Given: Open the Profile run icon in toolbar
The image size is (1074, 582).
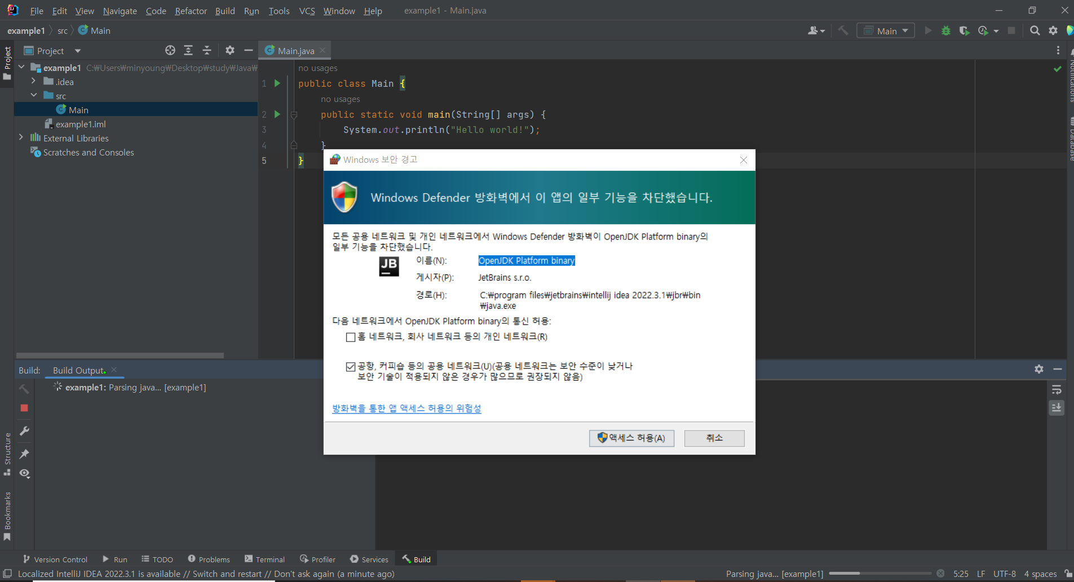Looking at the screenshot, I should click(x=983, y=30).
